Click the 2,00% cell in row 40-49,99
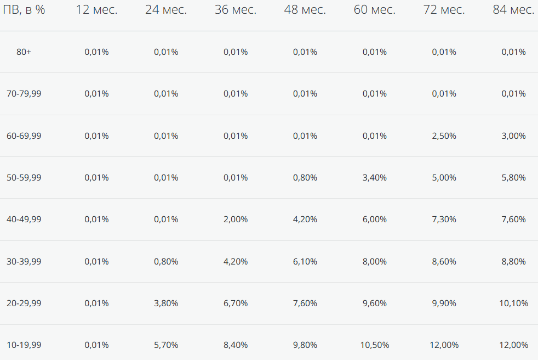This screenshot has height=360, width=538. pyautogui.click(x=236, y=220)
